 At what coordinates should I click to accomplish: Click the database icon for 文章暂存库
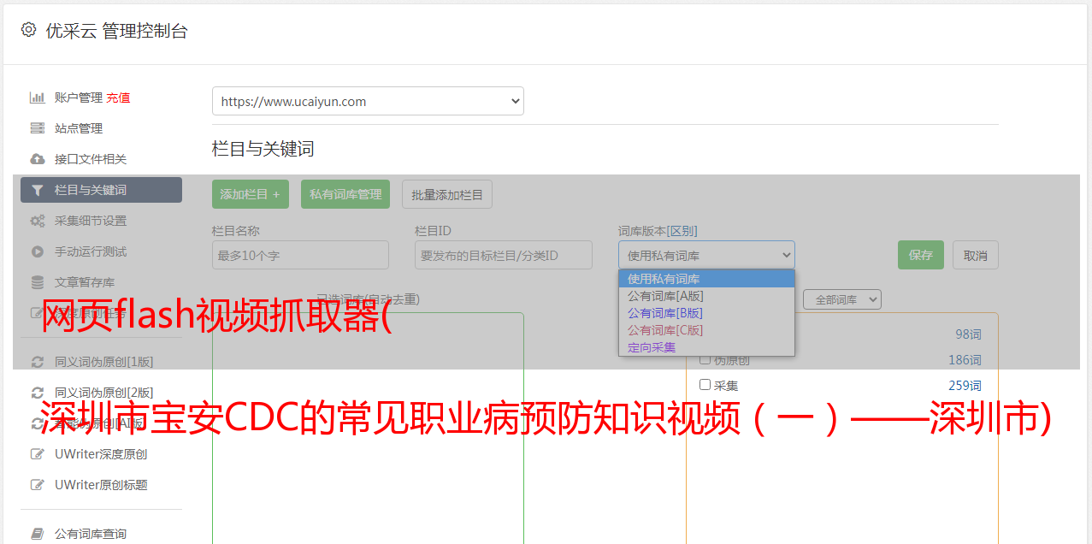coord(37,282)
